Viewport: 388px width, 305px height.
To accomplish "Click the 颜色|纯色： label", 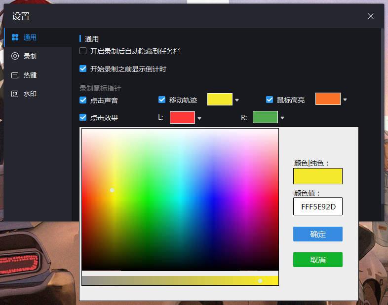I will point(311,163).
